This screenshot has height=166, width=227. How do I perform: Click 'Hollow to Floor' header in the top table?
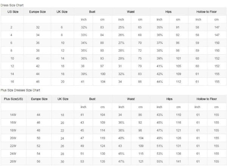(207, 12)
